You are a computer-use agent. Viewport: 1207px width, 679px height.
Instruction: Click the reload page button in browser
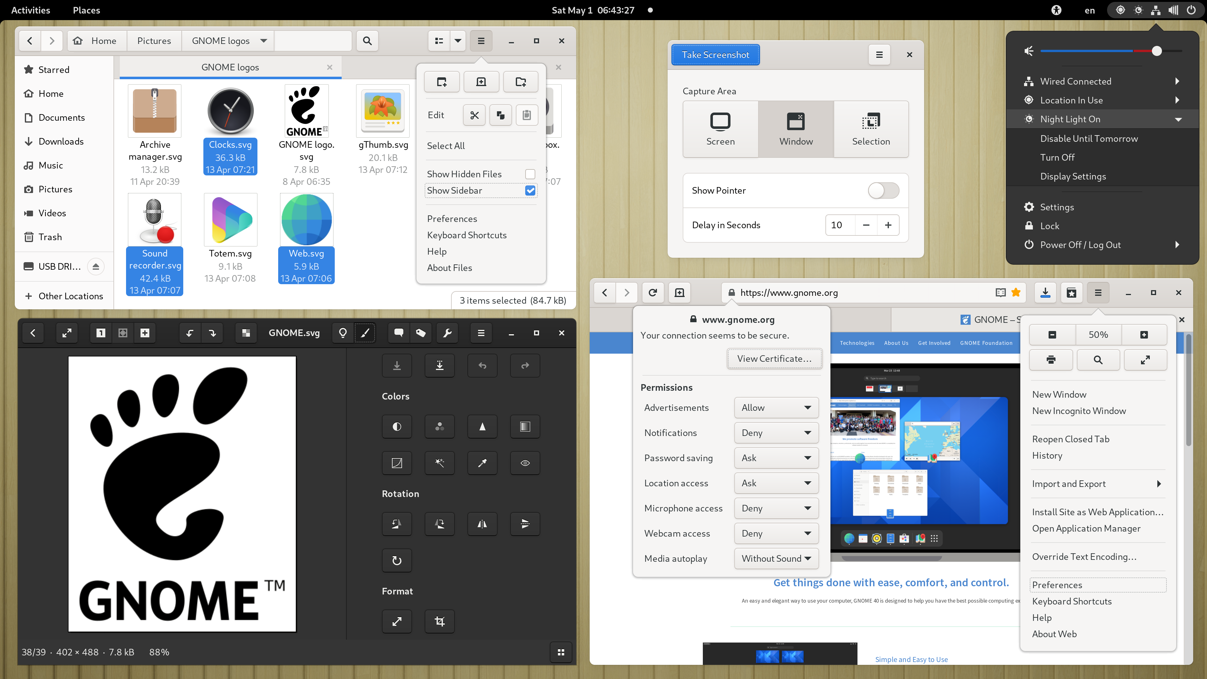[653, 292]
